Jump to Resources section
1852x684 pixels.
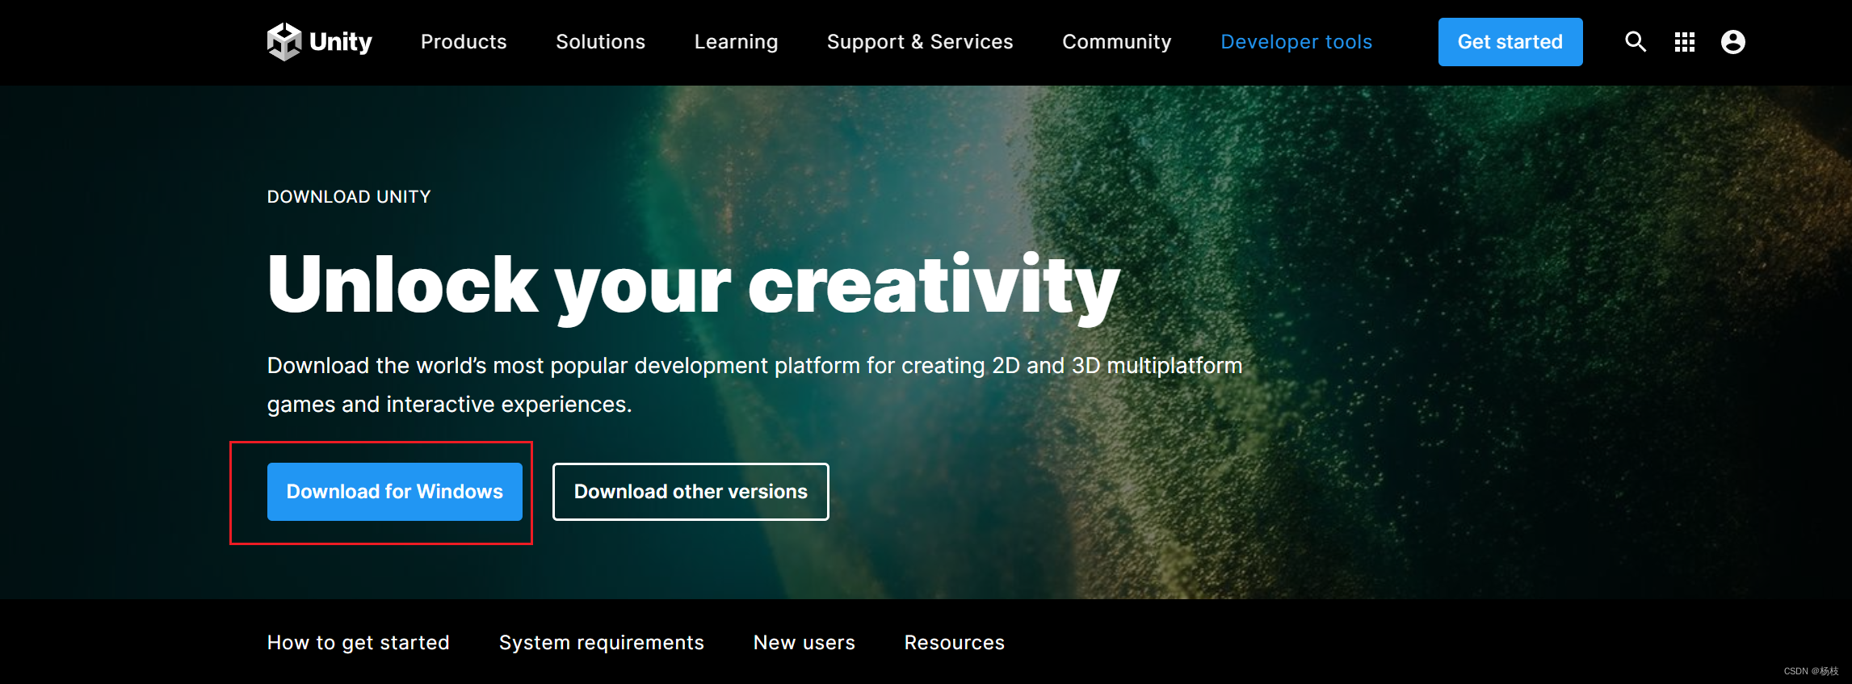point(954,643)
